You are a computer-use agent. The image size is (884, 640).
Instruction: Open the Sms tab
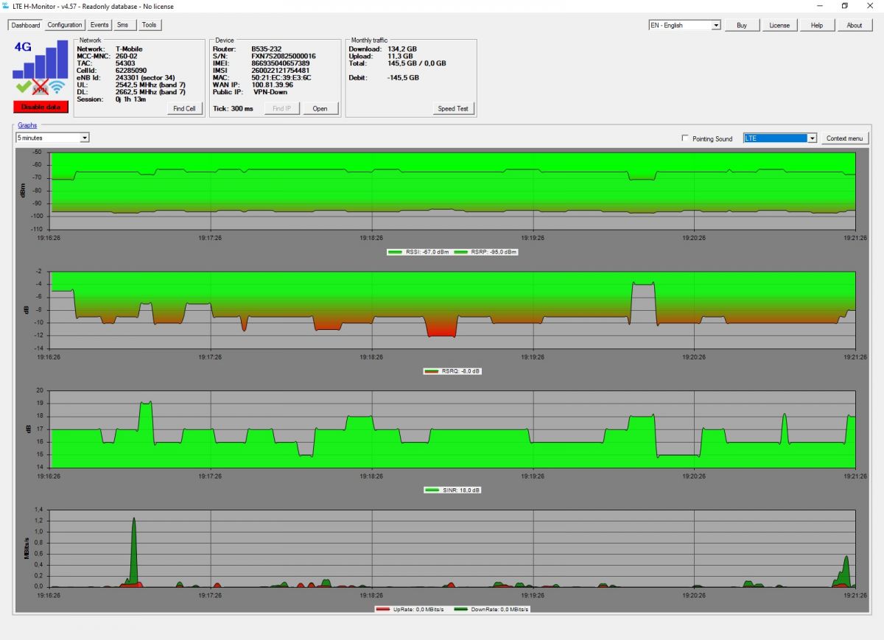(x=123, y=25)
